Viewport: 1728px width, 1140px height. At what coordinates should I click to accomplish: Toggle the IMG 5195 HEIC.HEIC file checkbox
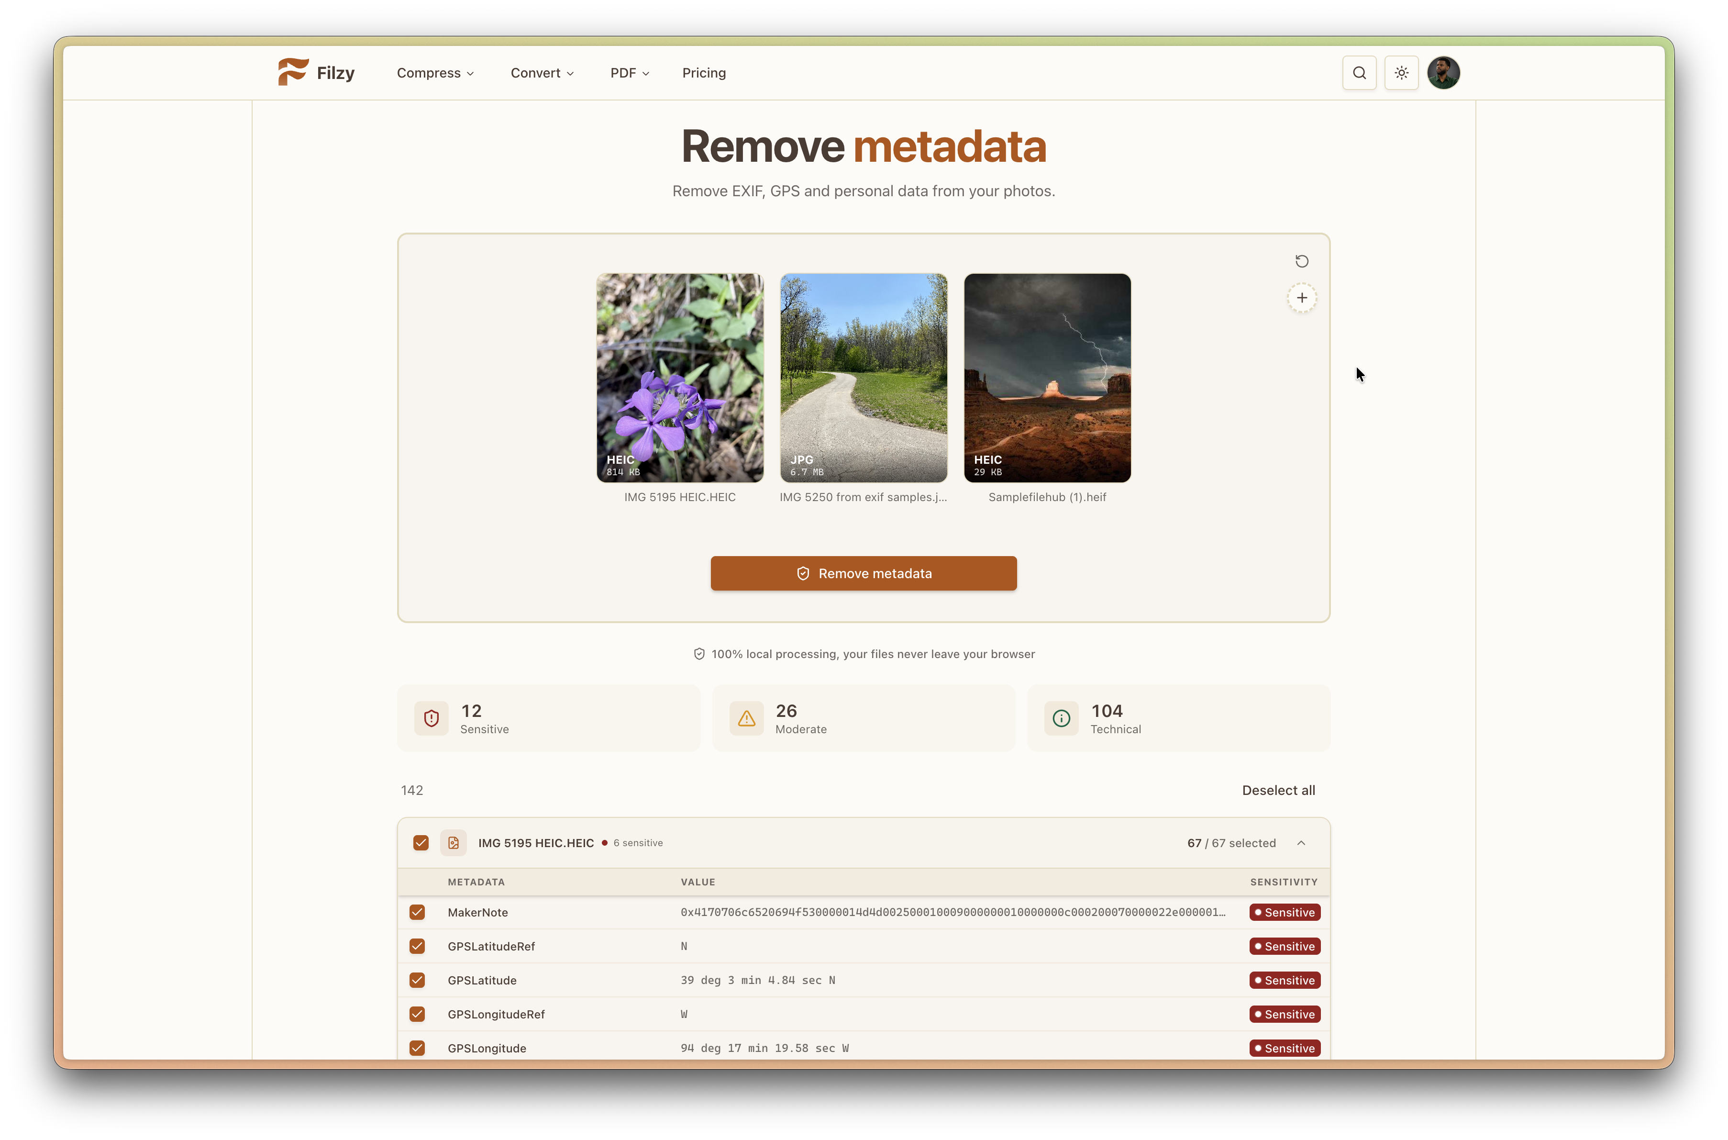point(421,843)
